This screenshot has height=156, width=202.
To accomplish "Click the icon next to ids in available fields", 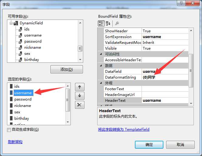I will tap(20, 29).
